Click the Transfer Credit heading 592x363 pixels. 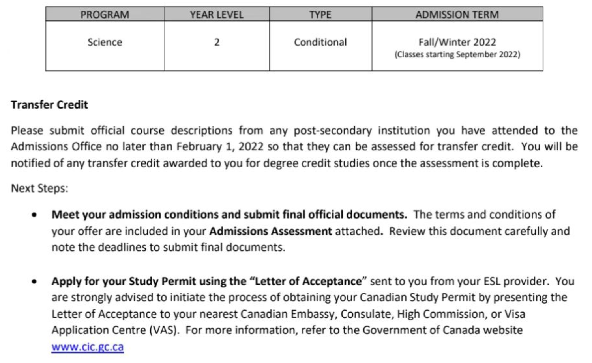[x=49, y=105]
